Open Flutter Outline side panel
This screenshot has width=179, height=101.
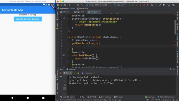tap(178, 57)
